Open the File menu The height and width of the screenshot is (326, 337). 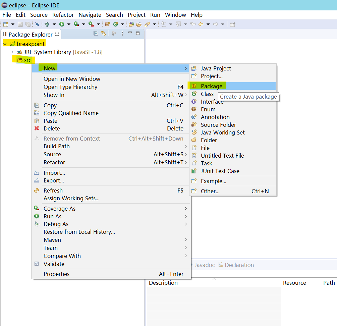click(x=7, y=15)
